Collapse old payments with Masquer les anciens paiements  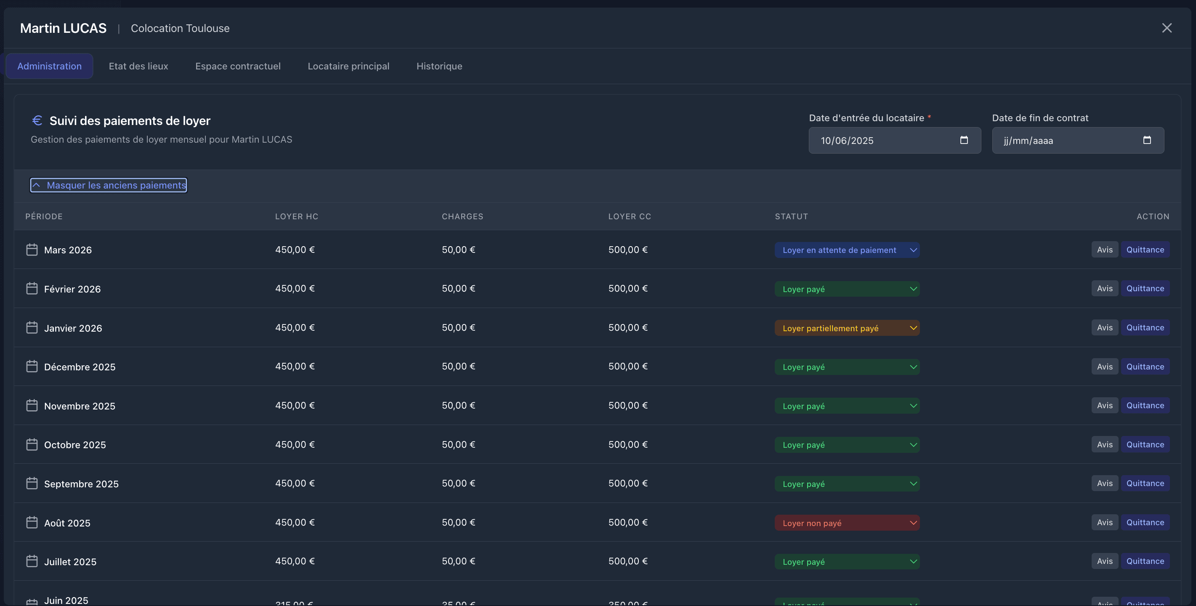coord(109,185)
